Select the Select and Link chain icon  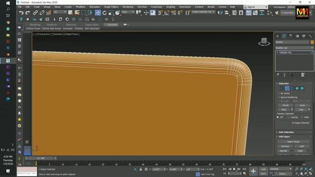pos(35,13)
